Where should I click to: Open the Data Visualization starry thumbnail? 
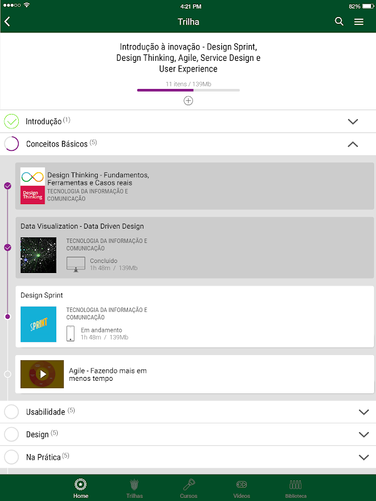click(38, 255)
